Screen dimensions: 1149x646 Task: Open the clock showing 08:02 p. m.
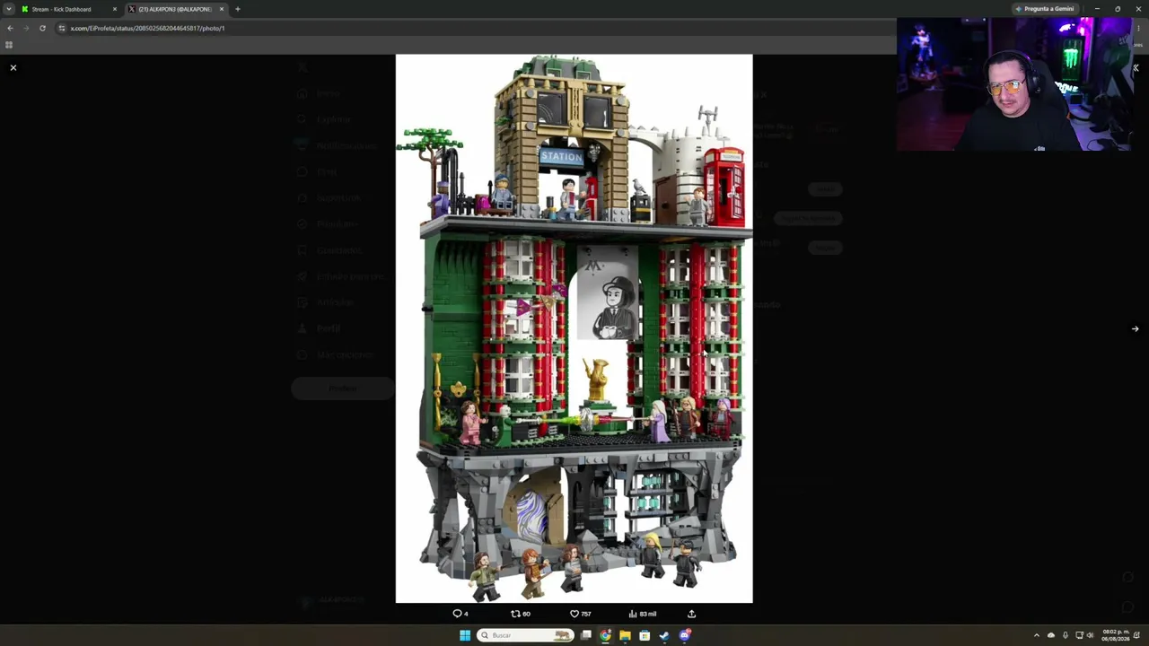click(1117, 635)
